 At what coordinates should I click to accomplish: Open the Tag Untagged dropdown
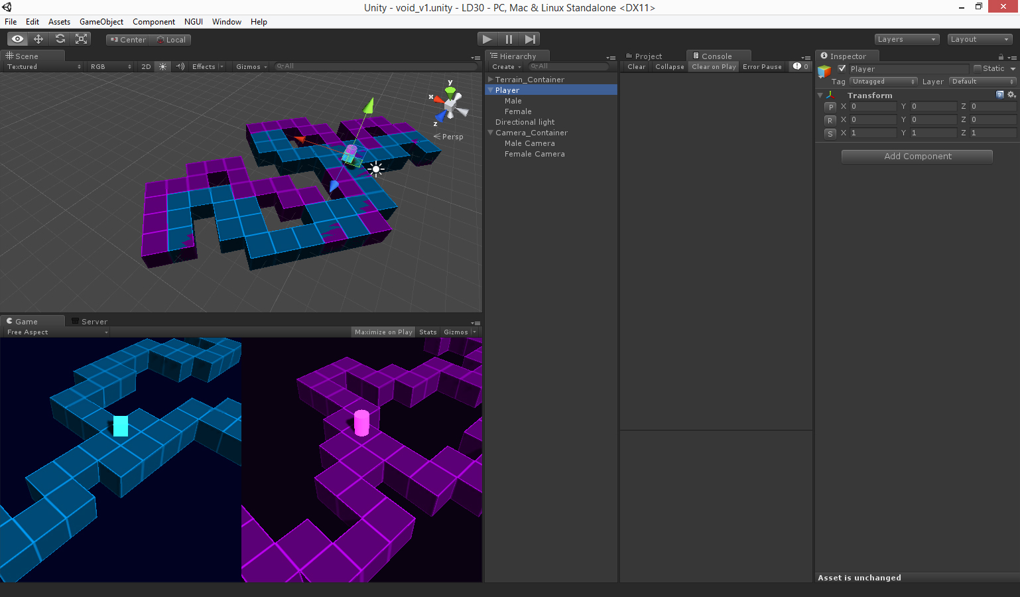[883, 82]
